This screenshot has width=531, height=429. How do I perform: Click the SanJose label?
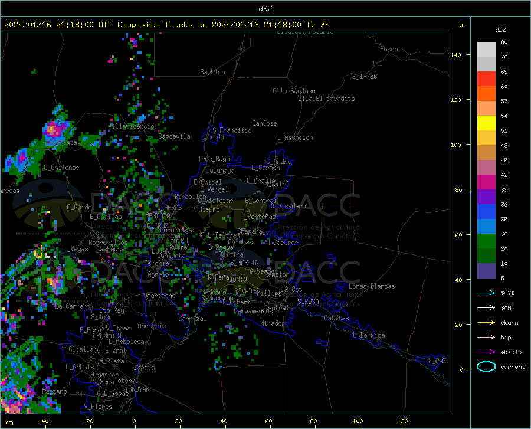(264, 123)
